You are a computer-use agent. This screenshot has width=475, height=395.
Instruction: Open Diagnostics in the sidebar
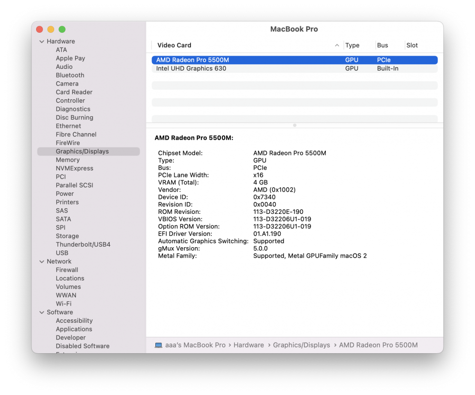[73, 109]
